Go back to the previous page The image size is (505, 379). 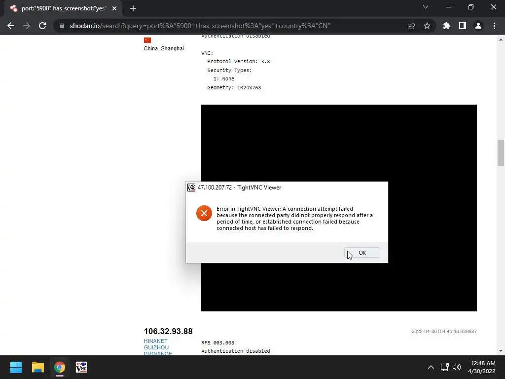(x=11, y=26)
